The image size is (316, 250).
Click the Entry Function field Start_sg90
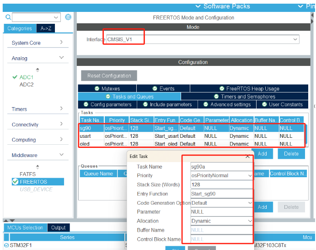pyautogui.click(x=221, y=194)
